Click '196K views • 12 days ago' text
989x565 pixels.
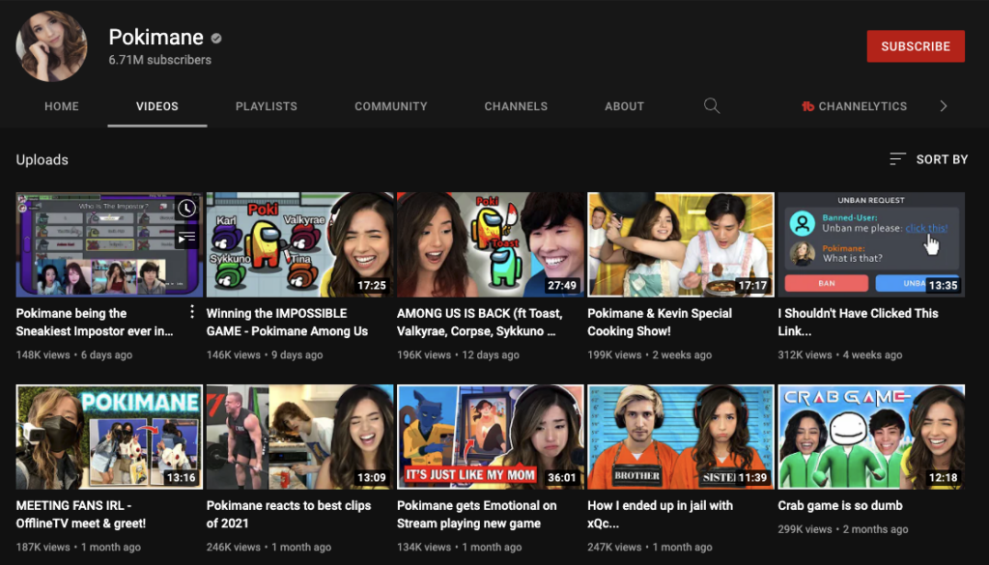[x=458, y=355]
